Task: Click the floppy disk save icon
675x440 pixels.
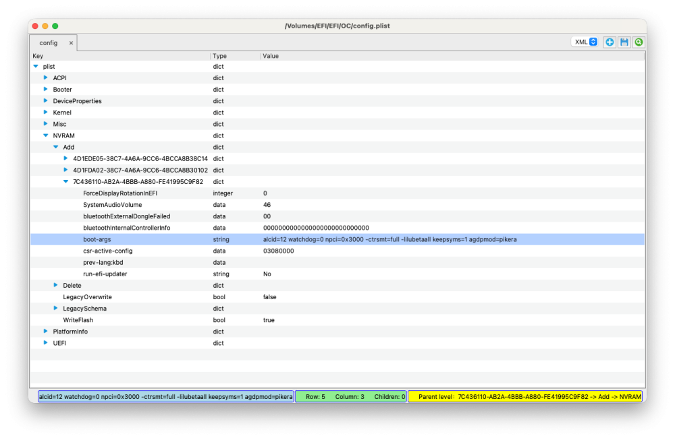Action: click(624, 42)
